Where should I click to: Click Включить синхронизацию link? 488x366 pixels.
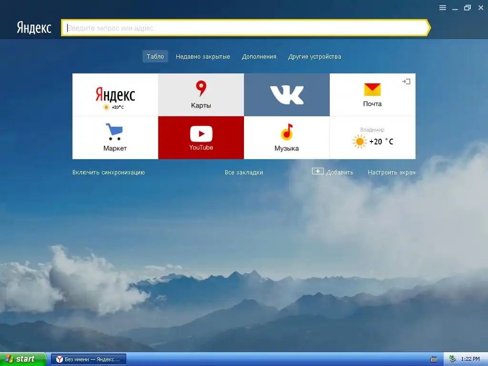click(109, 172)
